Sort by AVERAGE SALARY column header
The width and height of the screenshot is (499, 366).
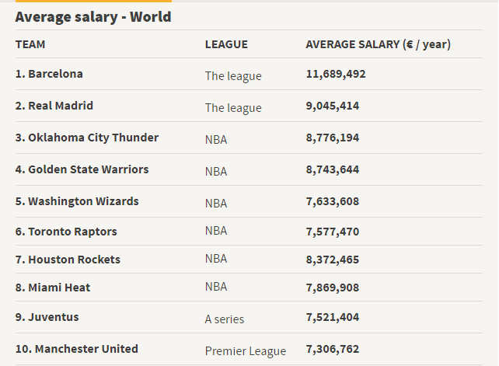(378, 44)
